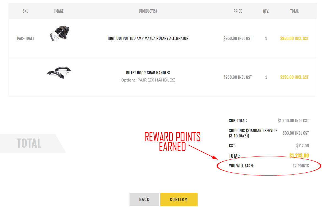Click the PAC-HDALT SKU text
Screen dimensions: 326x209
pyautogui.click(x=26, y=39)
